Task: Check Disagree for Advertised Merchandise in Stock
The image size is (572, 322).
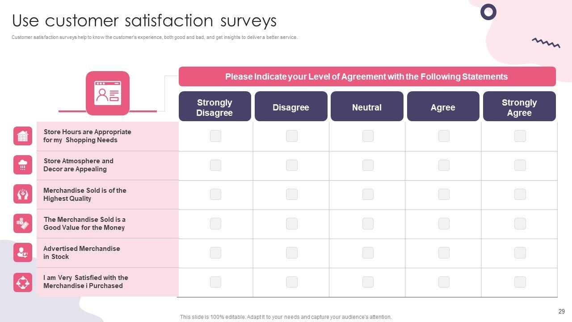Action: coord(292,253)
